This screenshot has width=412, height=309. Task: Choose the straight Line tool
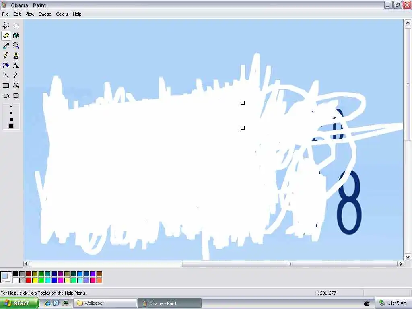6,76
